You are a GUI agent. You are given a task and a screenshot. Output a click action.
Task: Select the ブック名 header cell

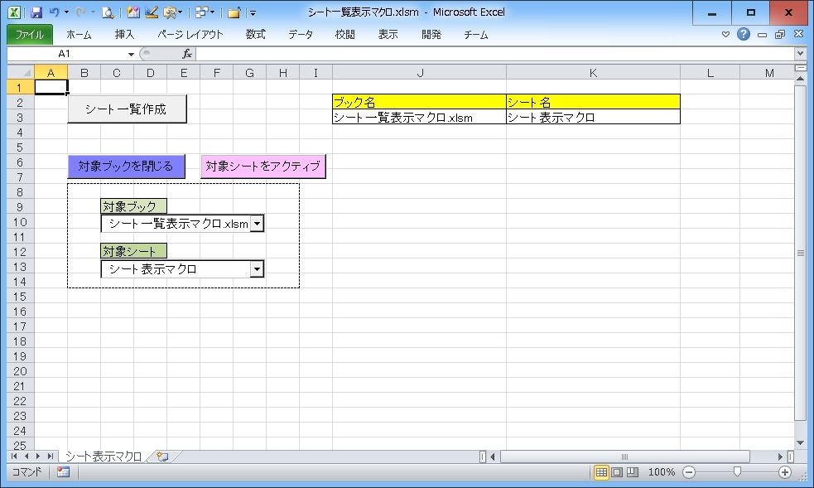click(420, 102)
